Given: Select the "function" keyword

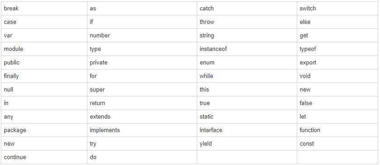Looking at the screenshot, I should [x=310, y=130].
